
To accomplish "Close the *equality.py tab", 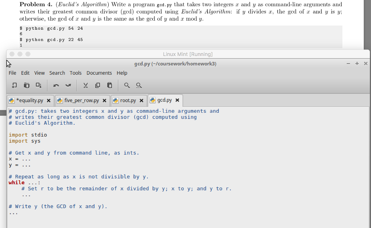I will point(49,100).
